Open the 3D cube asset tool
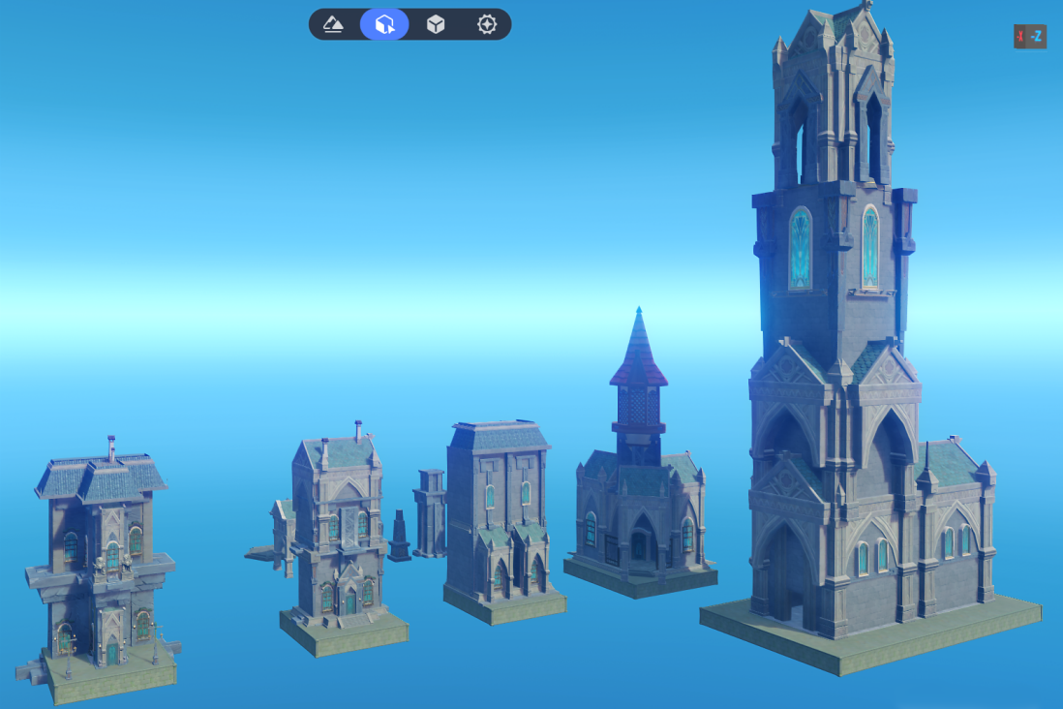This screenshot has width=1063, height=709. pos(436,24)
